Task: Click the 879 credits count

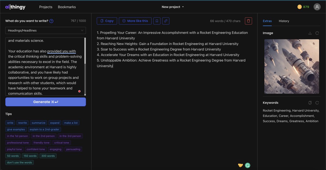Action: [306, 7]
